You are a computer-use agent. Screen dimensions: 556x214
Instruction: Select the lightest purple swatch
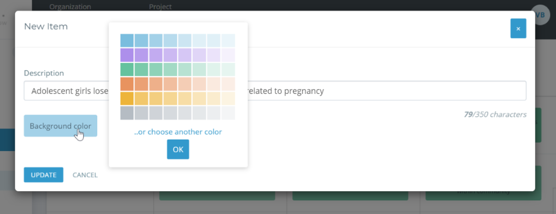[x=228, y=55]
